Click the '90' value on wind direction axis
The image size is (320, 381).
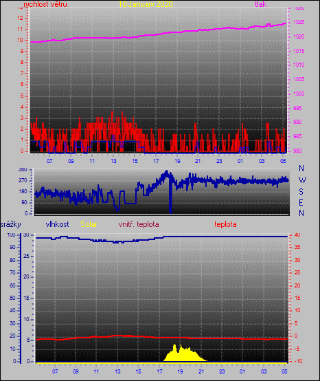24,202
